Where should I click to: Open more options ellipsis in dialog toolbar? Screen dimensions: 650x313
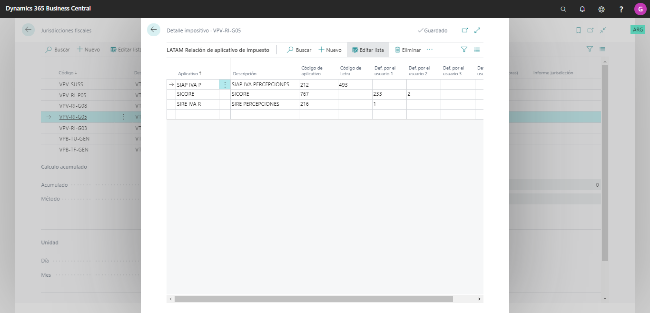click(x=430, y=50)
